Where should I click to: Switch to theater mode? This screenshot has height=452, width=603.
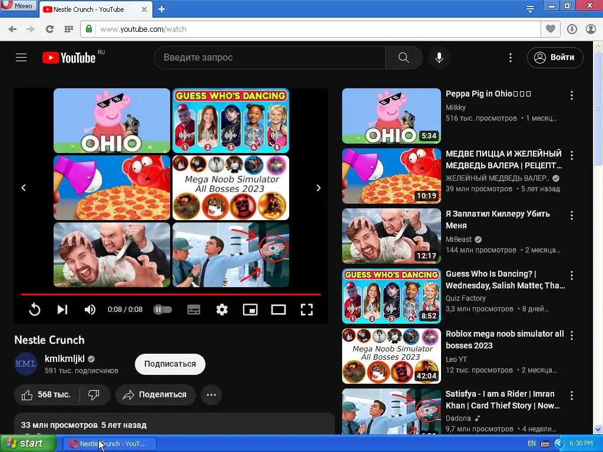[x=278, y=310]
